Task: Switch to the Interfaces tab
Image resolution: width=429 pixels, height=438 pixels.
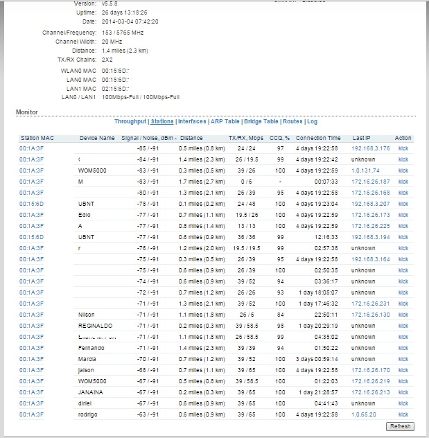Action: click(192, 121)
